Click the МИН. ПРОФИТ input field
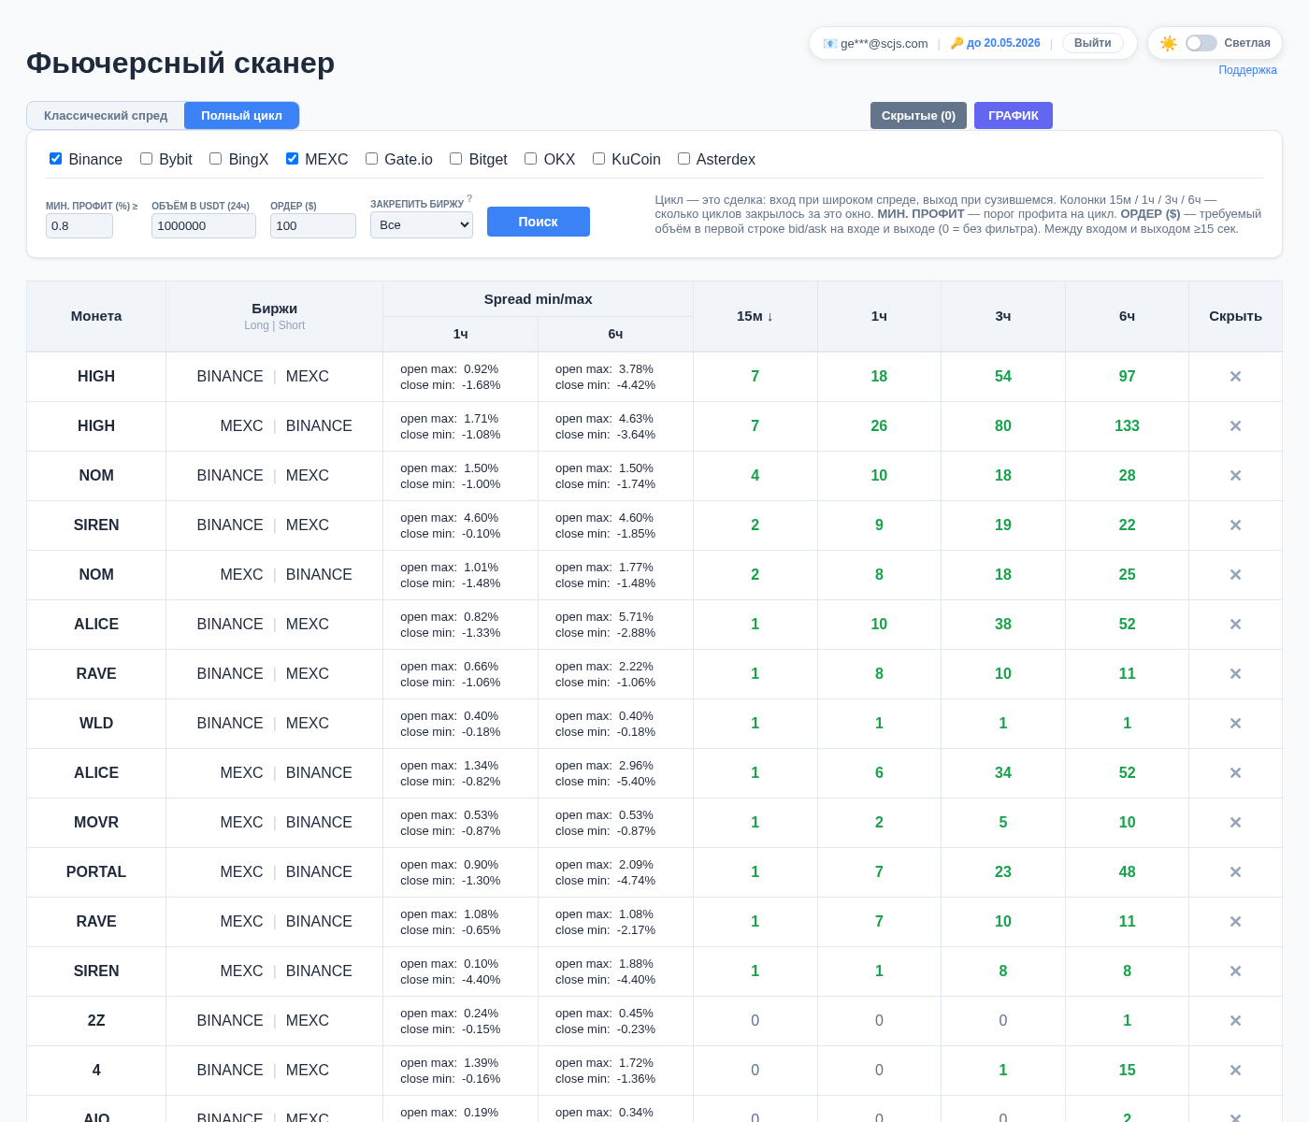The height and width of the screenshot is (1122, 1309). point(79,225)
